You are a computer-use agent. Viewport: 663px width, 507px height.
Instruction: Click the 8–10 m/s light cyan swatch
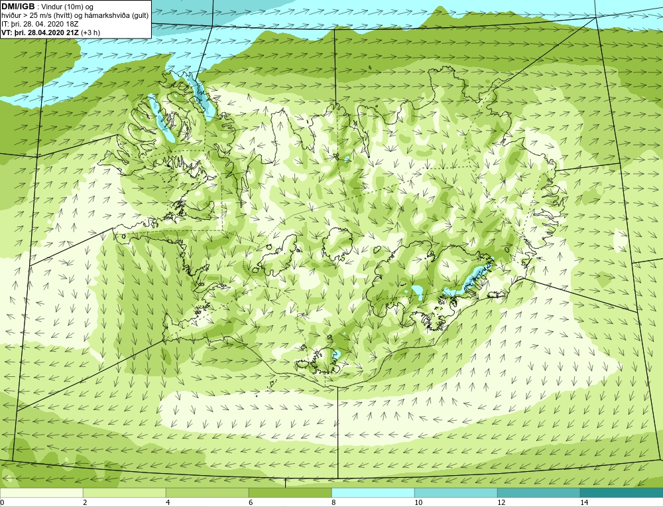pyautogui.click(x=373, y=493)
